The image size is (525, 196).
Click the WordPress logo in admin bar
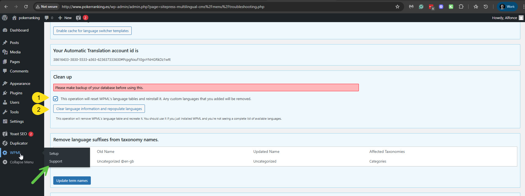tap(5, 18)
